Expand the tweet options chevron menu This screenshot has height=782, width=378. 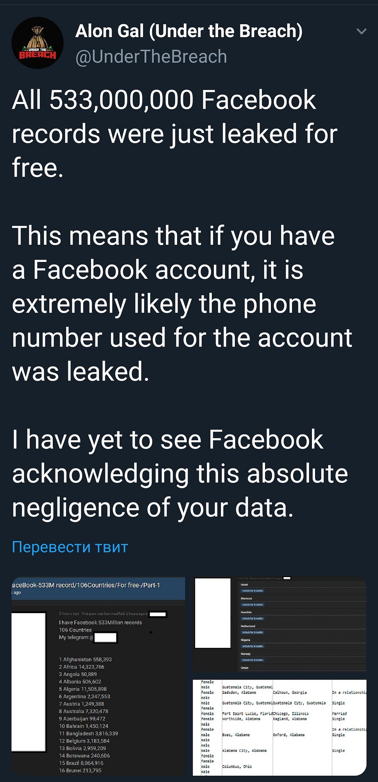[x=362, y=31]
